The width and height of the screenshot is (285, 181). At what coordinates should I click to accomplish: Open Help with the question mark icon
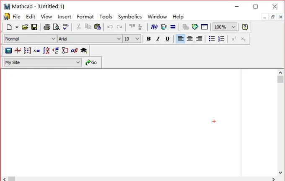tap(245, 27)
